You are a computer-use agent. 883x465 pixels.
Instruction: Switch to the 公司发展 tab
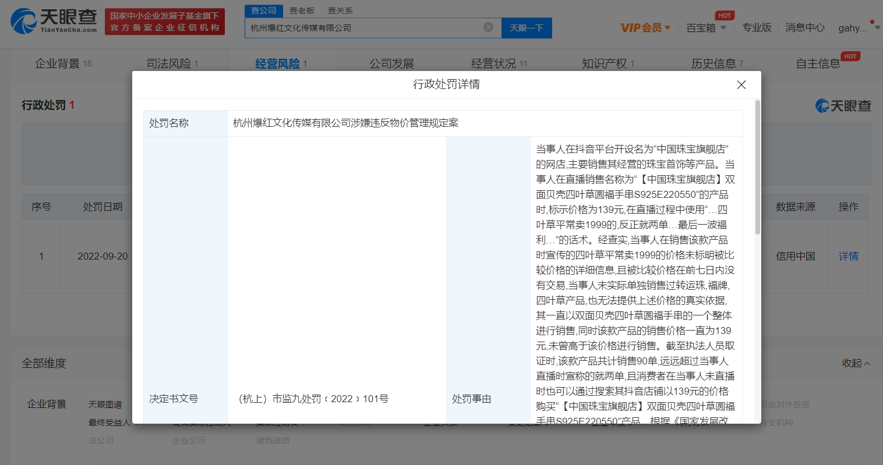click(391, 63)
